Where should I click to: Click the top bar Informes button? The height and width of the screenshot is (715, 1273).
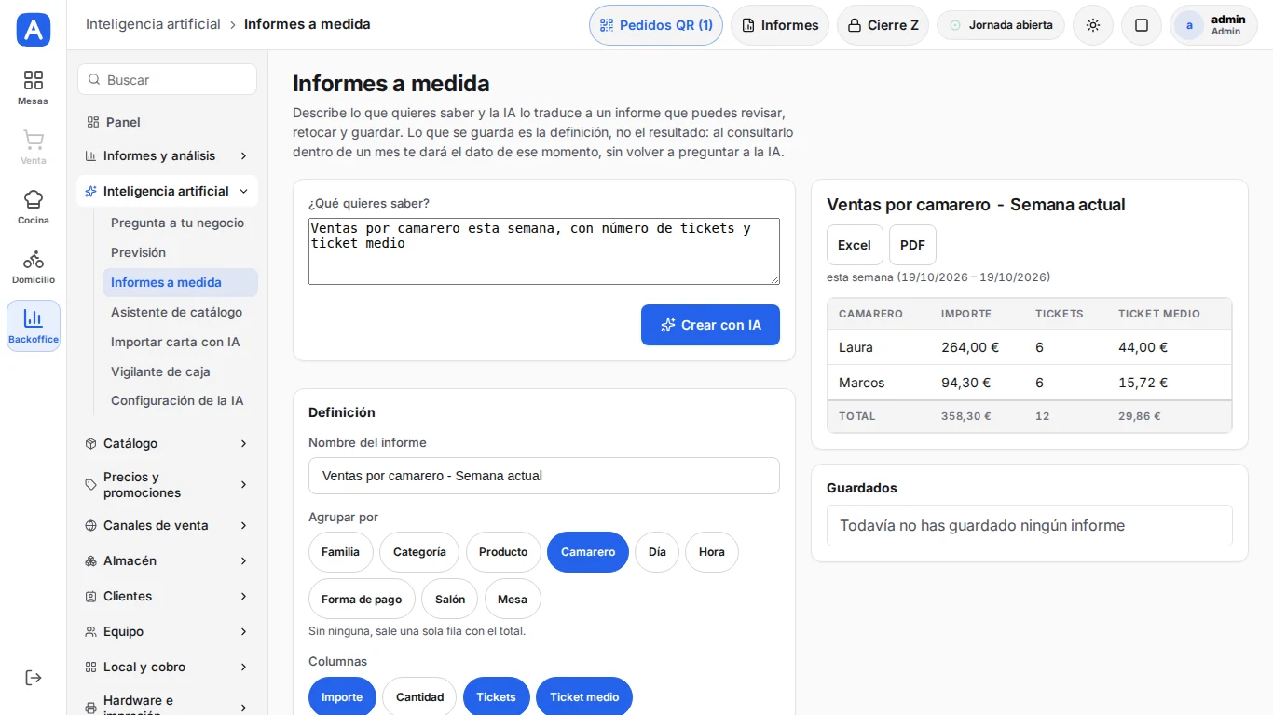point(780,25)
